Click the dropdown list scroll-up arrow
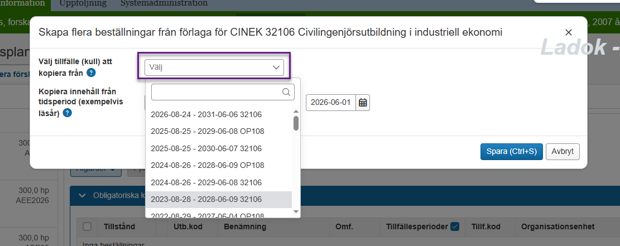 296,111
